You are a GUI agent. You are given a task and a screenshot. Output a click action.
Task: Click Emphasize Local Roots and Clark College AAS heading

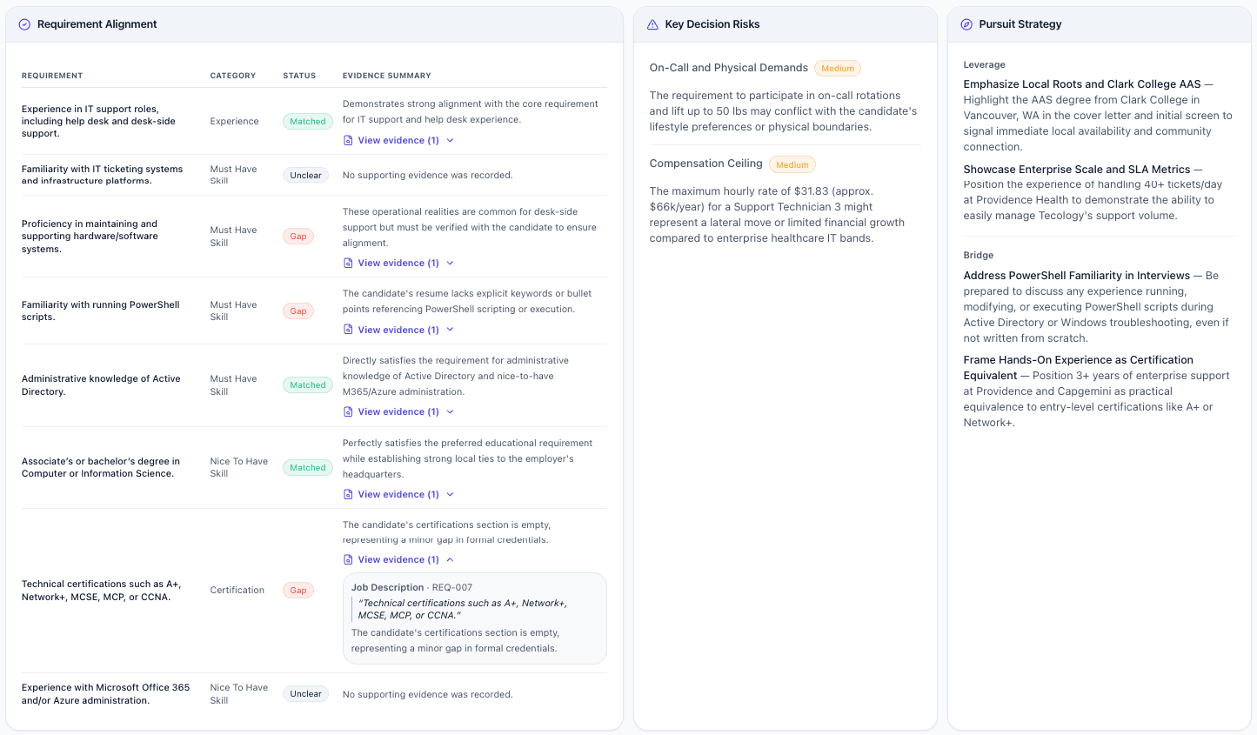coord(1082,84)
